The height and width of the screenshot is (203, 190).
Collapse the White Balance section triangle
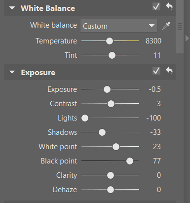tap(12, 8)
